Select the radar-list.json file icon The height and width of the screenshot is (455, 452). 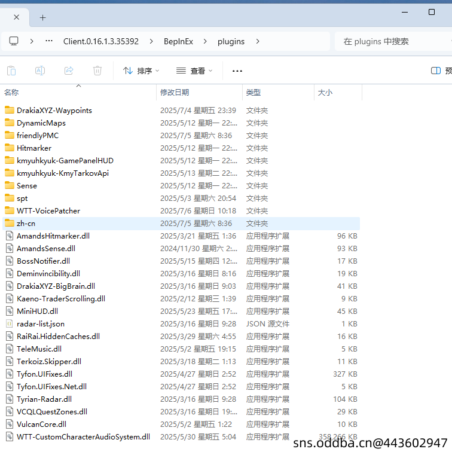click(x=10, y=323)
